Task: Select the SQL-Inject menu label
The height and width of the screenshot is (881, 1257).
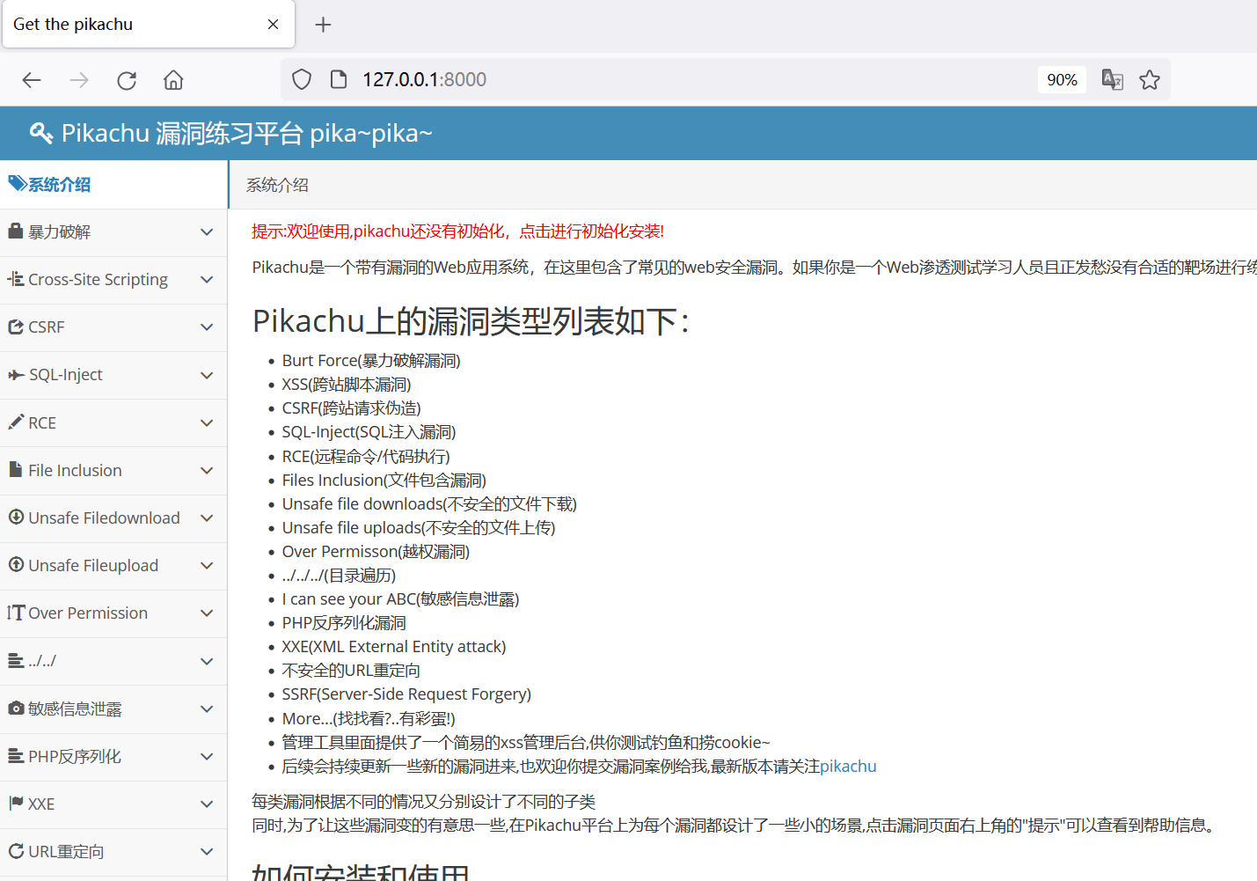Action: (x=65, y=376)
